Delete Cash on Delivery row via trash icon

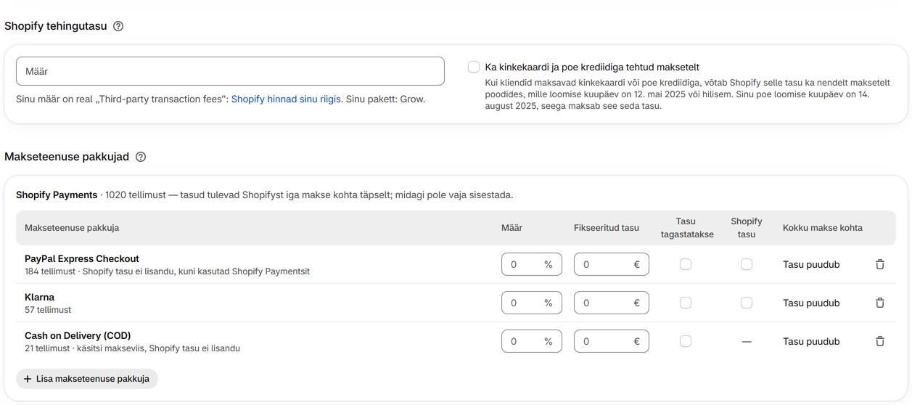click(x=880, y=341)
